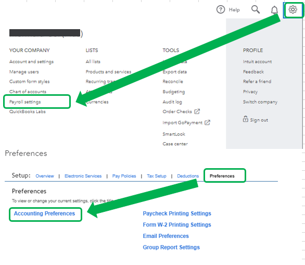Select Refer a friend
This screenshot has height=265, width=305.
257,82
